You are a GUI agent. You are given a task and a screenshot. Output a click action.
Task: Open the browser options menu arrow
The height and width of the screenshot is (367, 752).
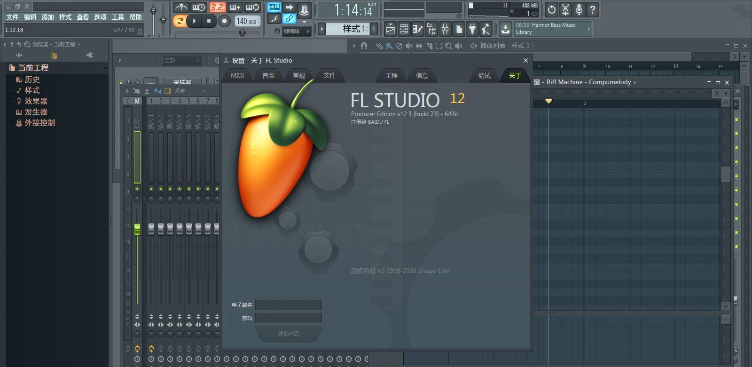[5, 44]
